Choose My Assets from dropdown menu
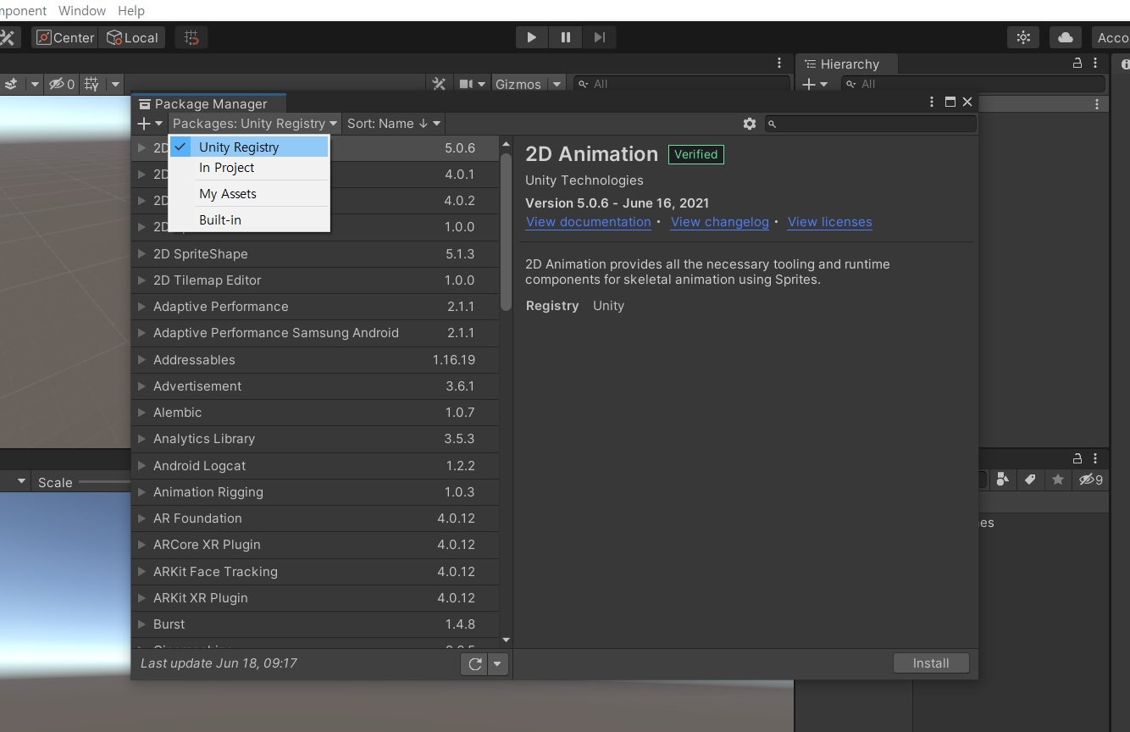Screen dimensions: 1130x732 (x=249, y=194)
